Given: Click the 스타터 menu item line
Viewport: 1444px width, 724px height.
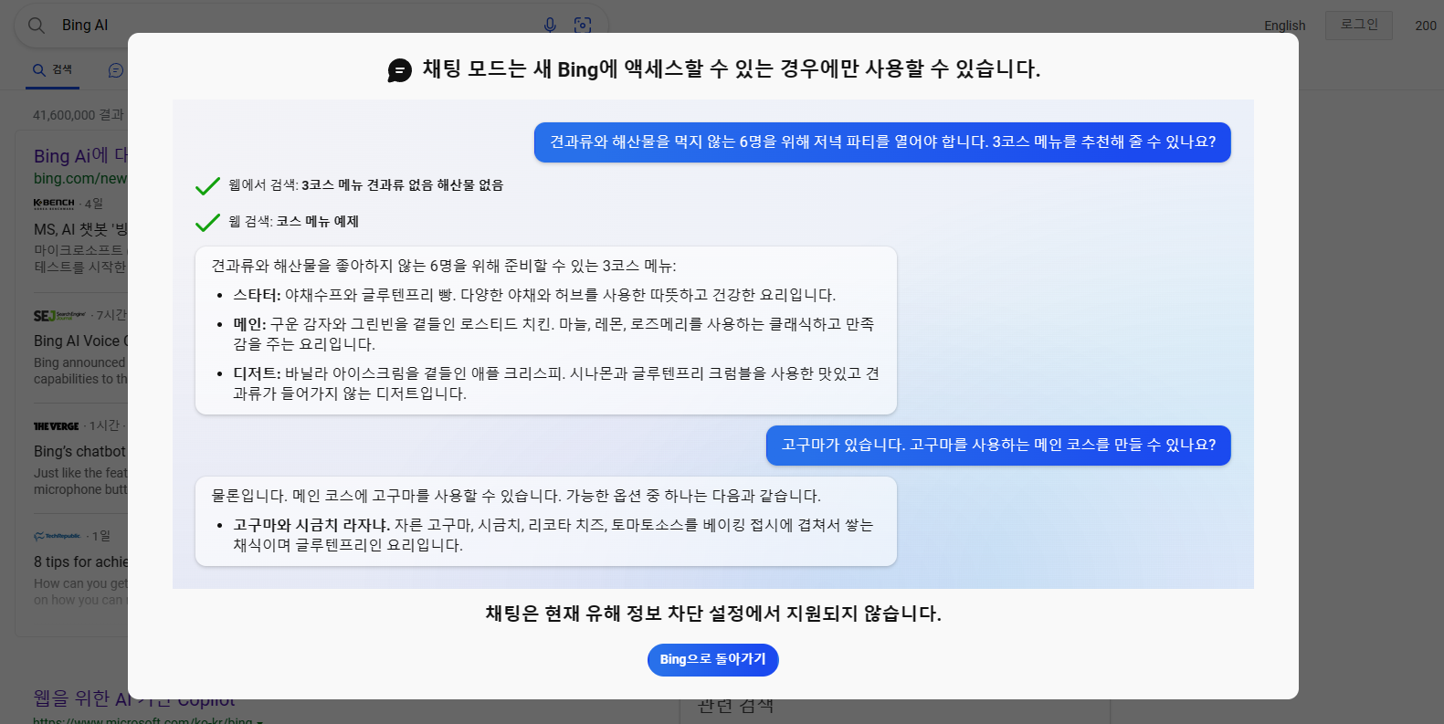Looking at the screenshot, I should 534,295.
